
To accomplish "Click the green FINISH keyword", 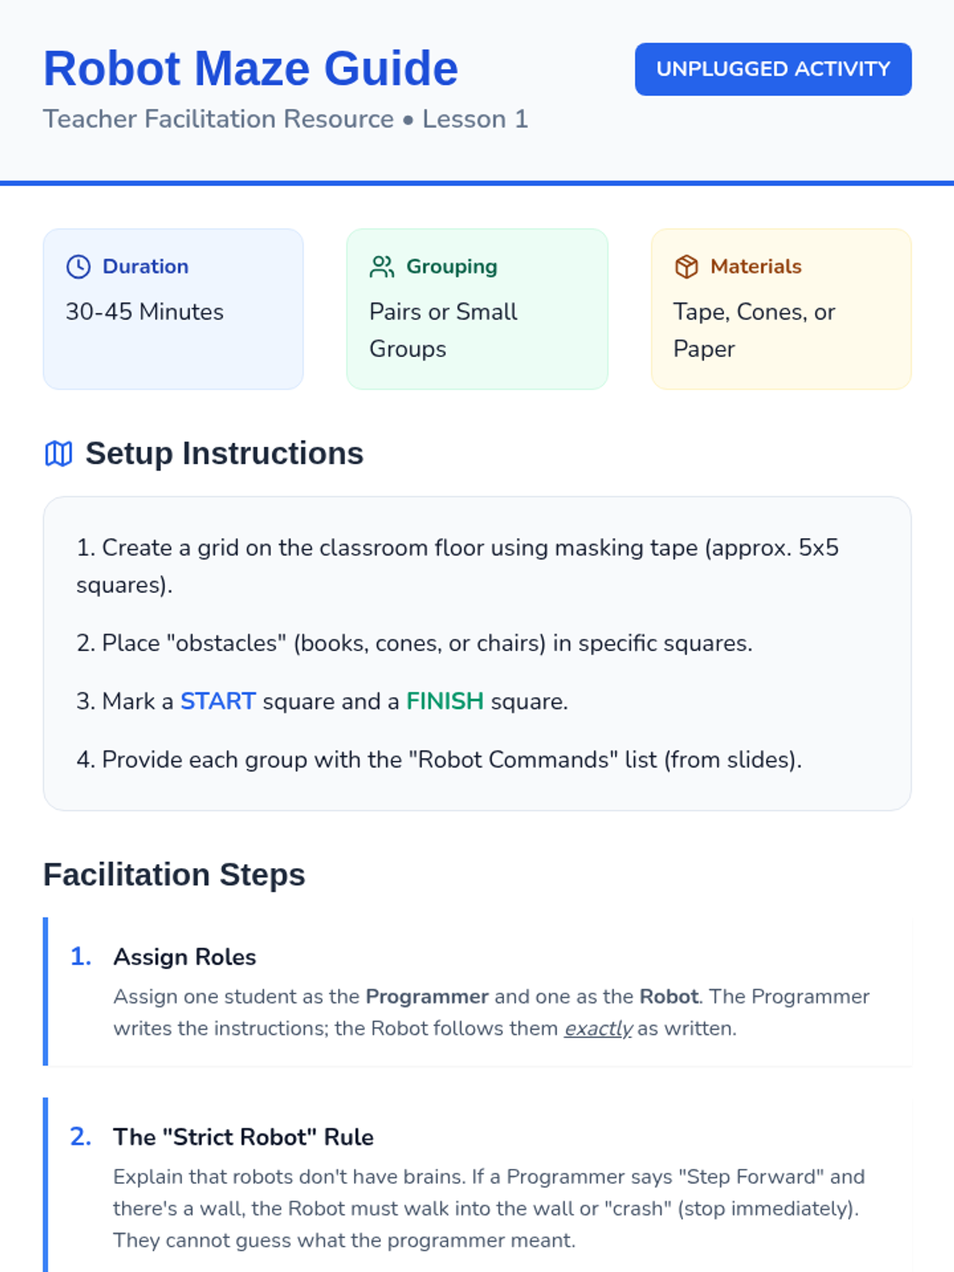I will click(x=444, y=701).
